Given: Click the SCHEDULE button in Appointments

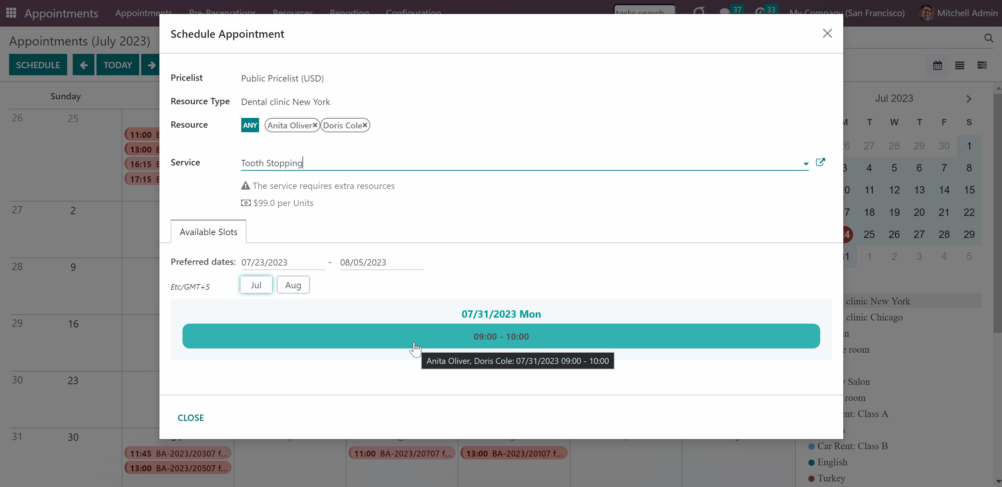Looking at the screenshot, I should (x=38, y=65).
